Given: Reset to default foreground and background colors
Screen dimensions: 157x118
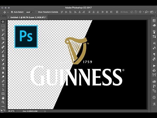Looking at the screenshot, I should coord(1,110).
